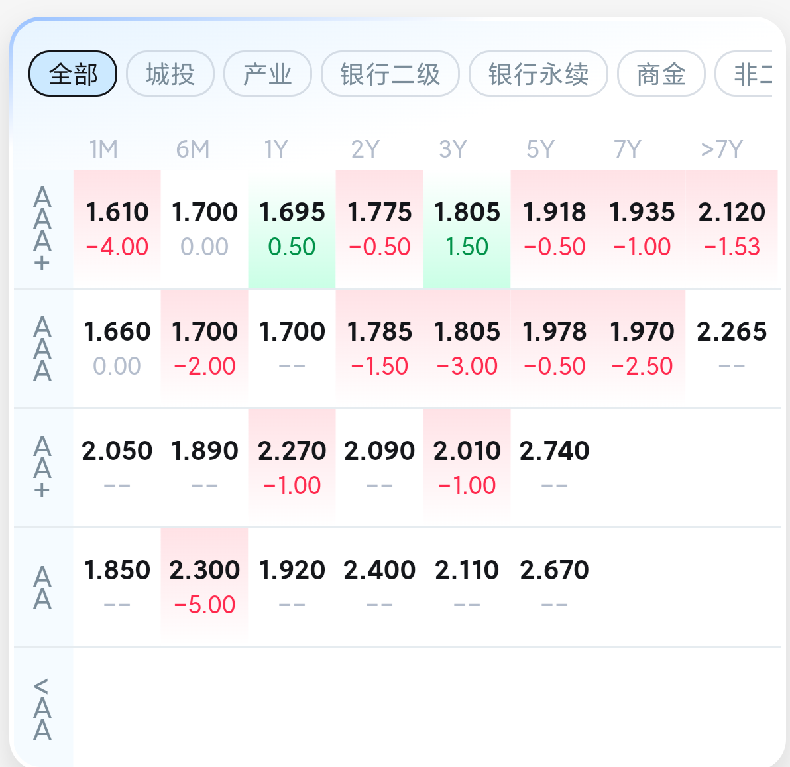Open the 产业 category tab
This screenshot has height=767, width=790.
tap(268, 74)
